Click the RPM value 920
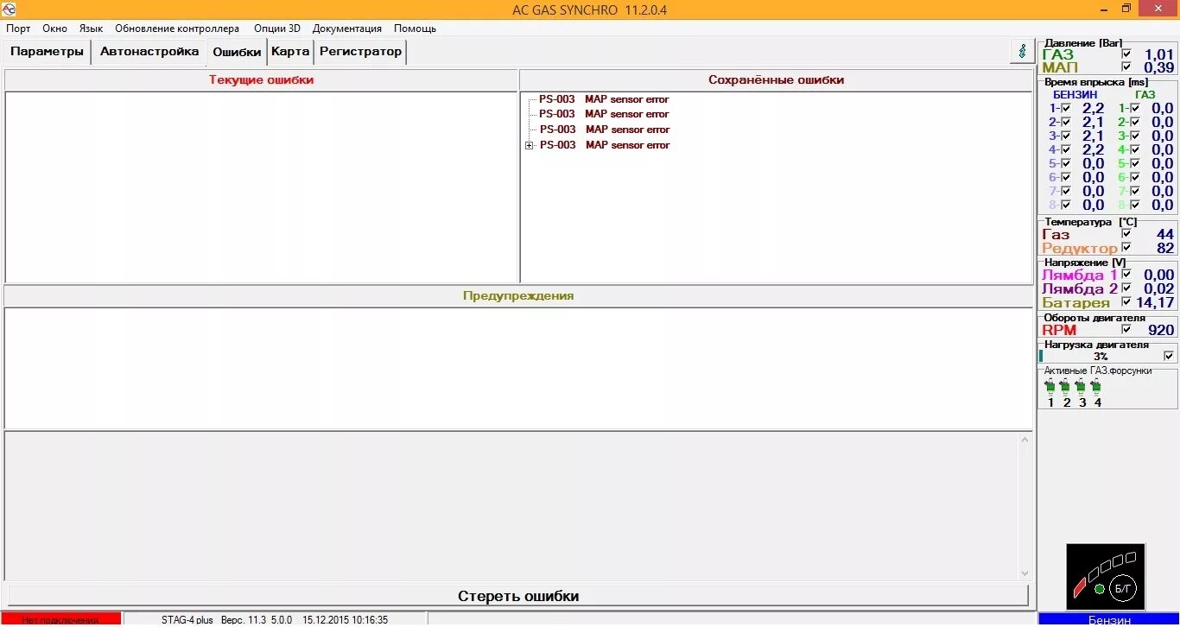This screenshot has height=627, width=1180. coord(1161,330)
